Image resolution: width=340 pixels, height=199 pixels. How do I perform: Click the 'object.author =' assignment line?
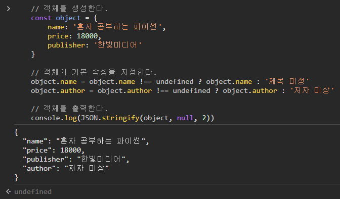pyautogui.click(x=182, y=90)
